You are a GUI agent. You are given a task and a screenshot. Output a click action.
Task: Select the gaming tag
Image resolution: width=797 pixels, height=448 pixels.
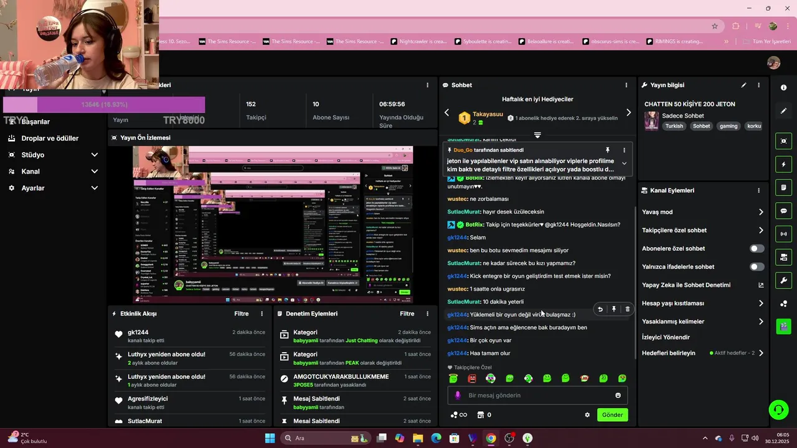(x=729, y=126)
